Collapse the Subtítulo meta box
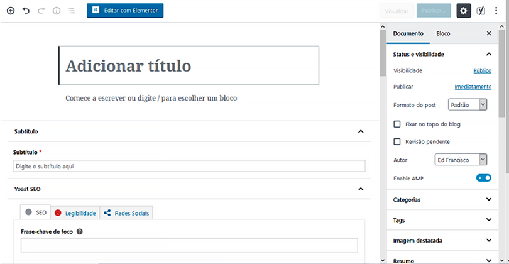The width and height of the screenshot is (509, 264). pyautogui.click(x=361, y=131)
